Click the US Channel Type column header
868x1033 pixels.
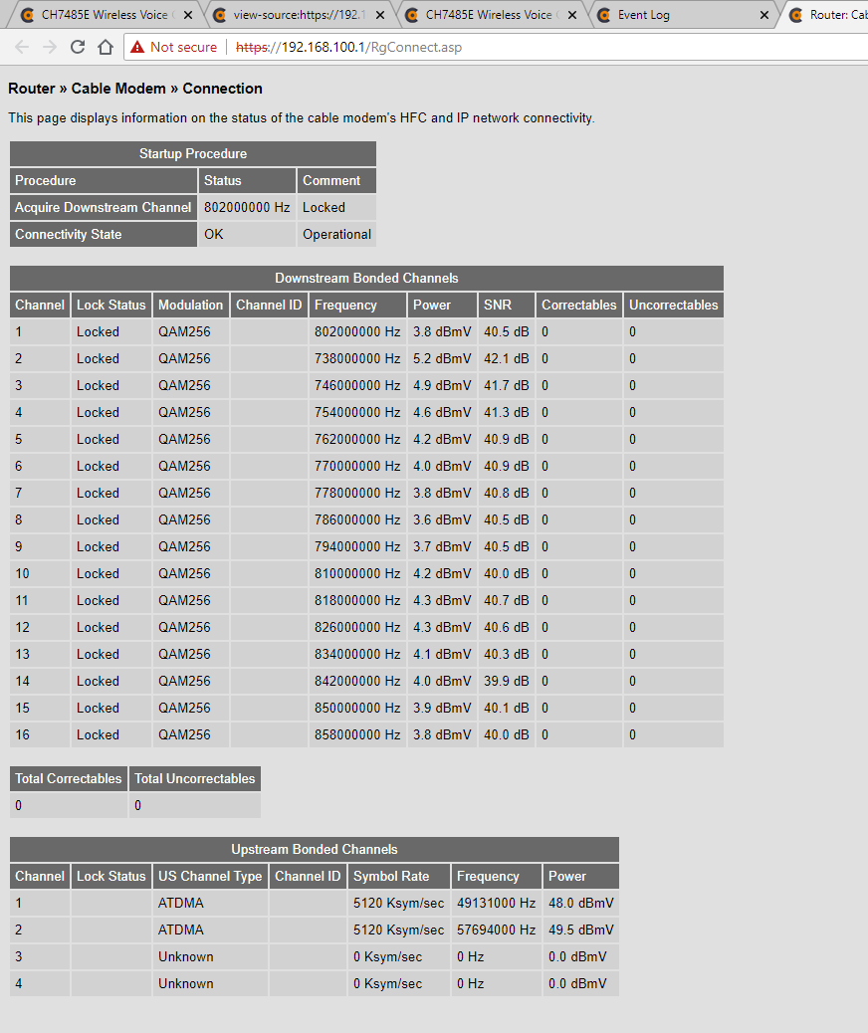tap(210, 876)
